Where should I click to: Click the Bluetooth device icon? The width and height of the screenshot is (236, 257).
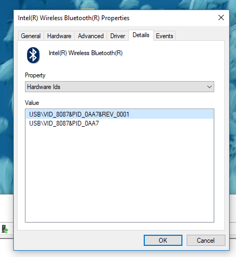coord(33,55)
